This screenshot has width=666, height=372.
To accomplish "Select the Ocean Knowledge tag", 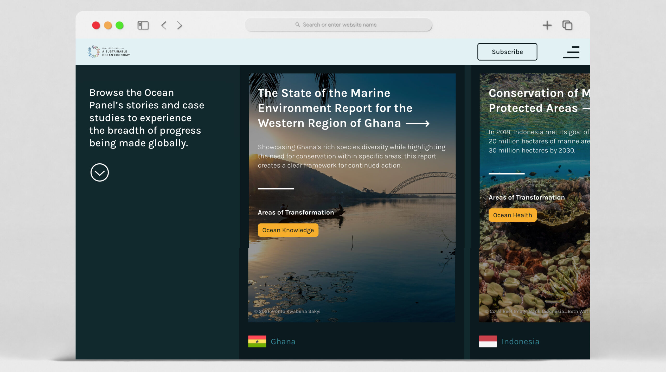I will tap(288, 230).
